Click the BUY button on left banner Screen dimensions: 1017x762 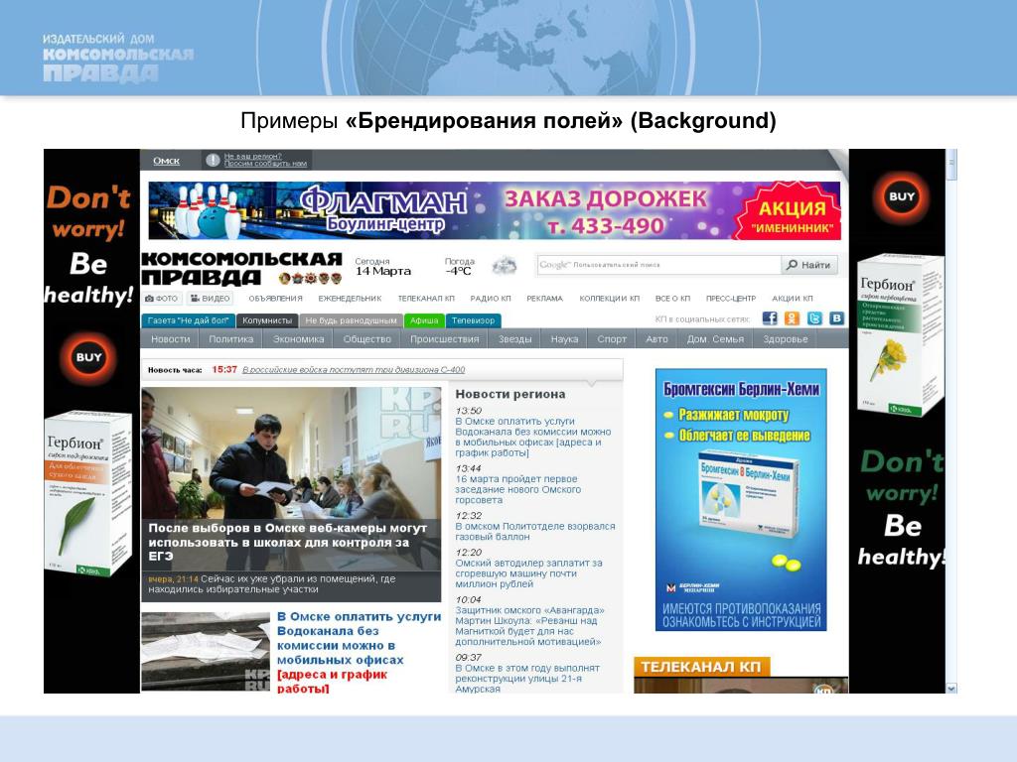click(x=88, y=357)
